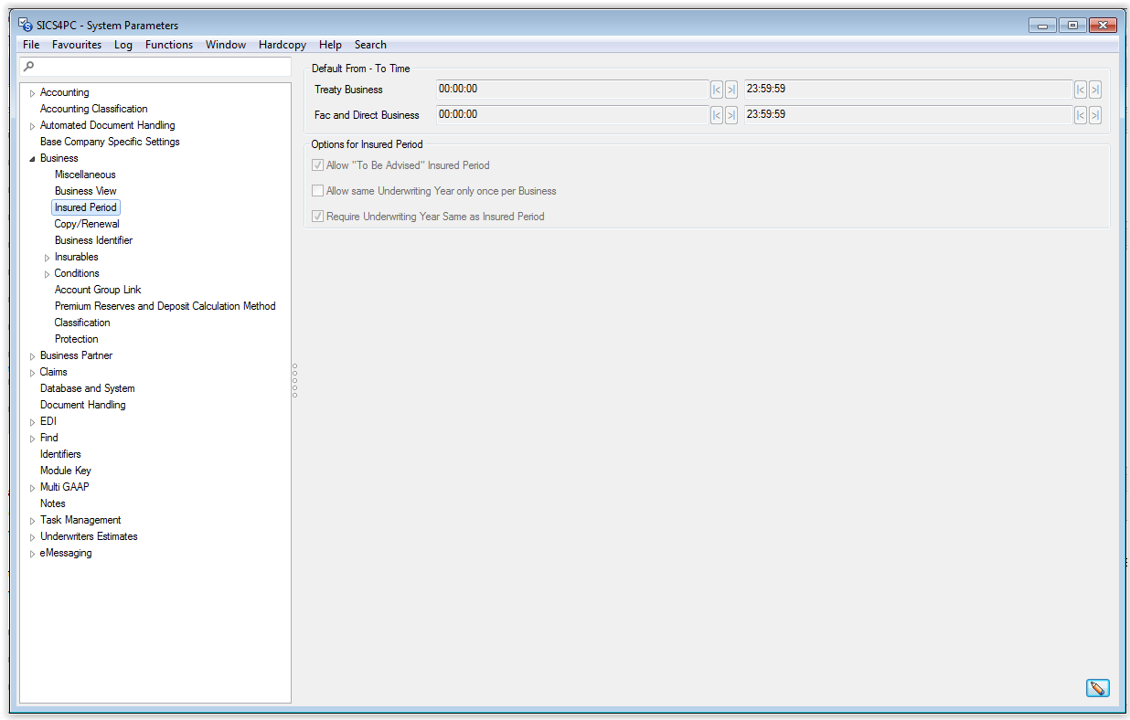Click first-value arrow for Fac and Direct from time
The image size is (1130, 720).
coord(717,115)
